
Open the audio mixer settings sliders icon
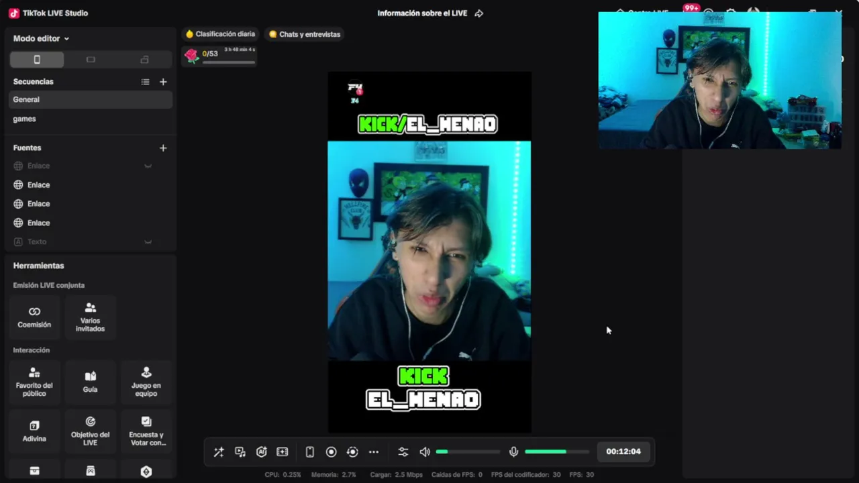tap(403, 452)
